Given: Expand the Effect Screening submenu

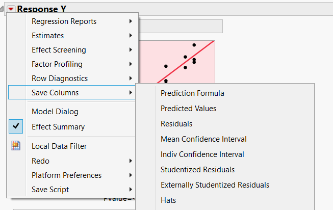Looking at the screenshot, I should pyautogui.click(x=59, y=50).
